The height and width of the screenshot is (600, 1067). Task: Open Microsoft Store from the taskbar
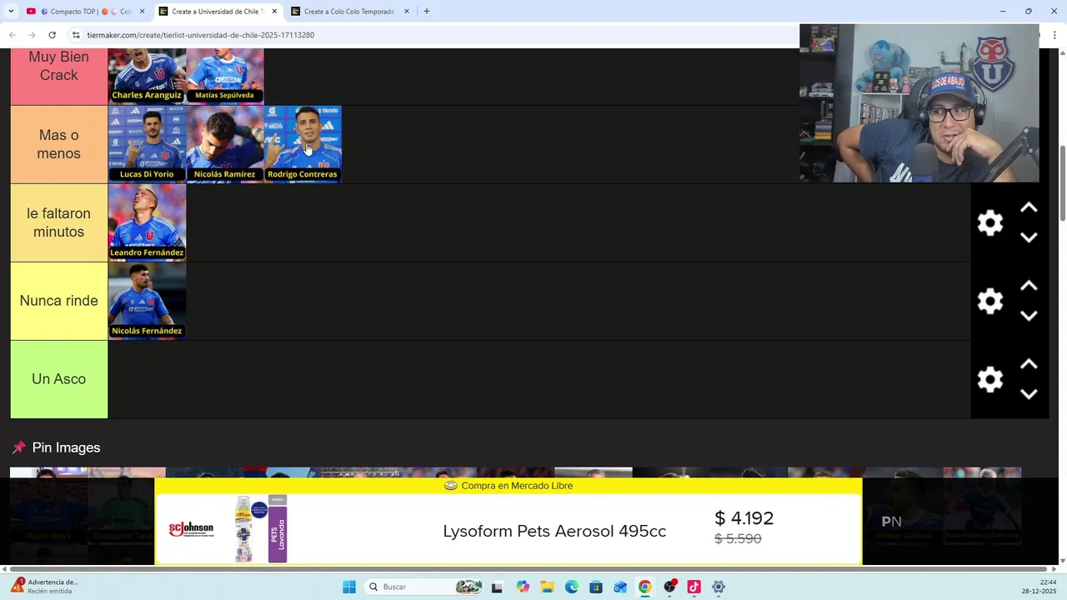[x=596, y=587]
